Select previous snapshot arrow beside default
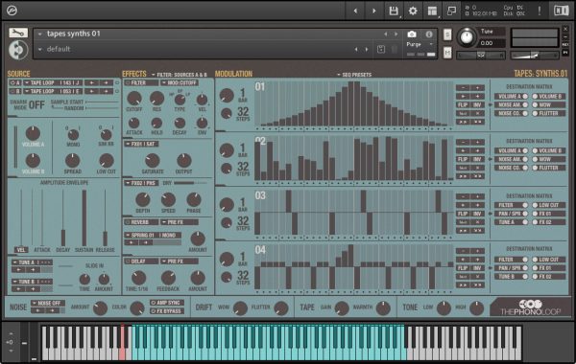 (356, 49)
